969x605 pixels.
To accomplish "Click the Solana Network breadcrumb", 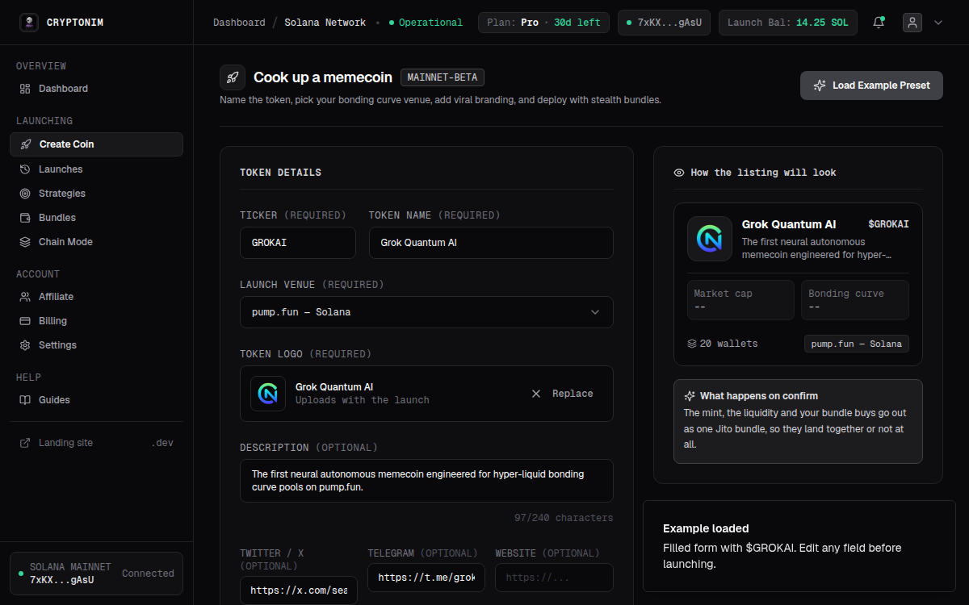I will [x=325, y=23].
